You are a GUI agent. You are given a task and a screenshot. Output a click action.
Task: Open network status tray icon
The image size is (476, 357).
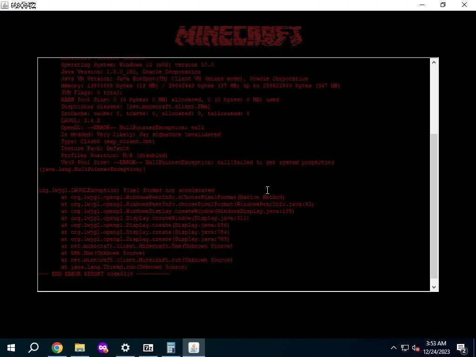click(x=405, y=348)
